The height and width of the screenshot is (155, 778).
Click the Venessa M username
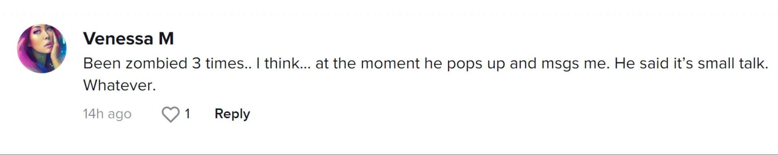128,38
